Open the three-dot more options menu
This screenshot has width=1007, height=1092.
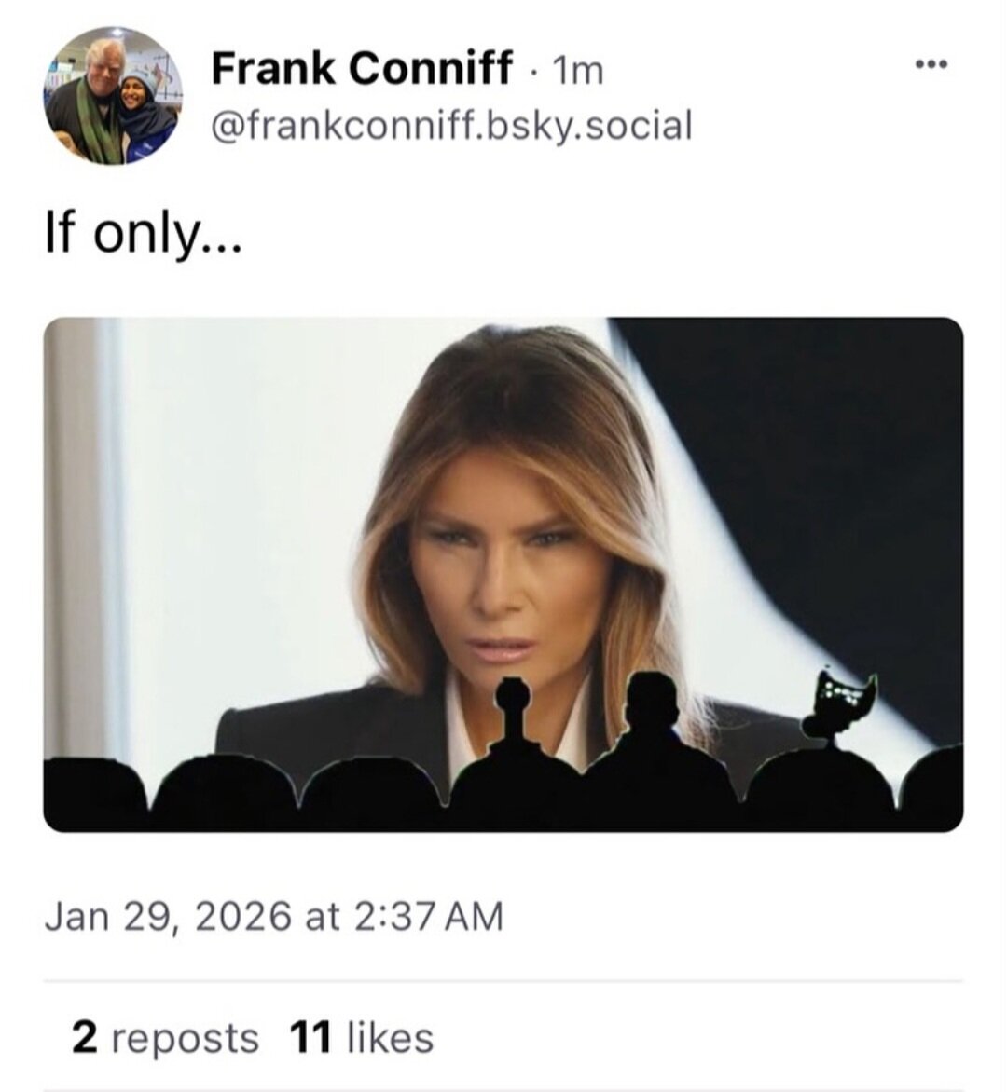pyautogui.click(x=931, y=64)
